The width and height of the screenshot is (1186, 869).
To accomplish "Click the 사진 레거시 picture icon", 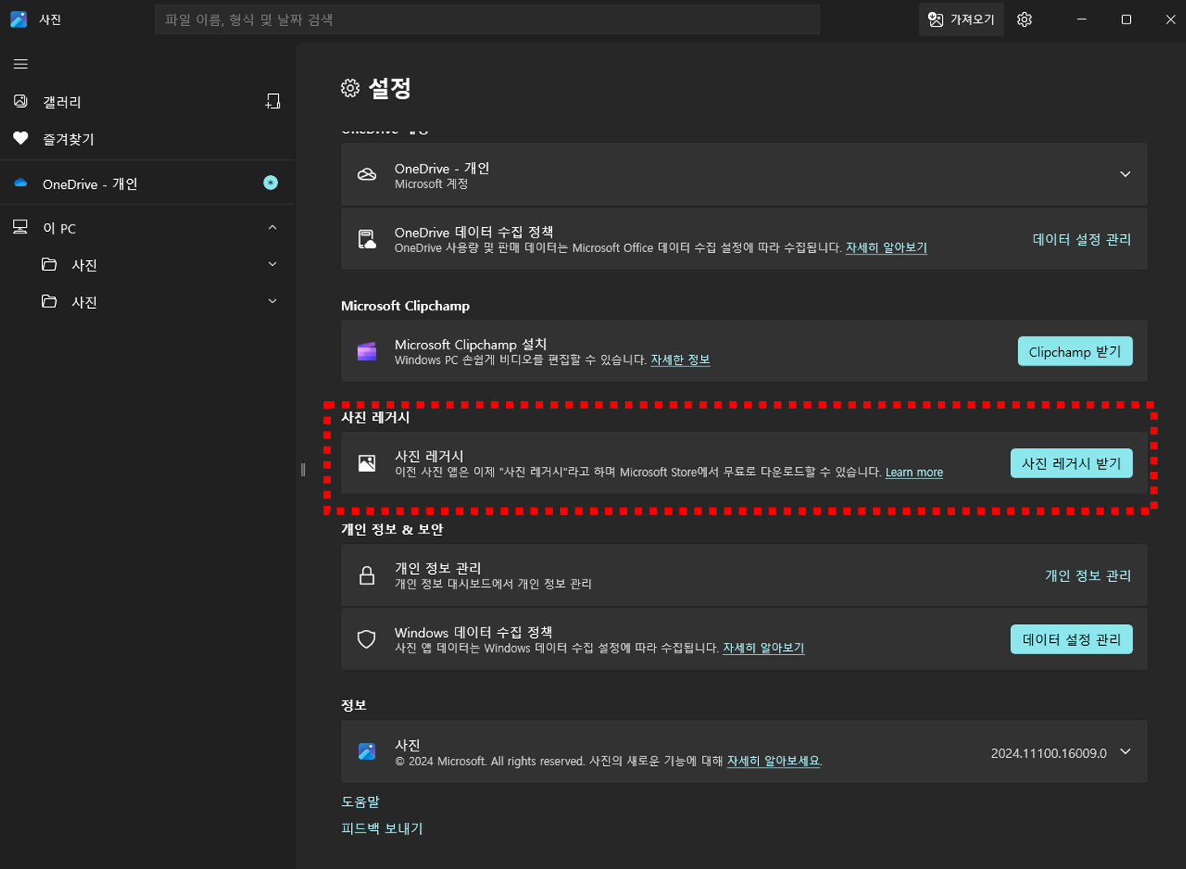I will 367,463.
